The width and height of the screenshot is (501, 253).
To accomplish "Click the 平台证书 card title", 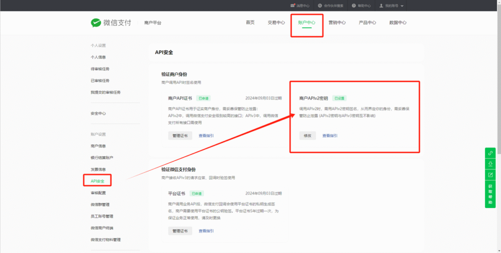I will pos(177,194).
